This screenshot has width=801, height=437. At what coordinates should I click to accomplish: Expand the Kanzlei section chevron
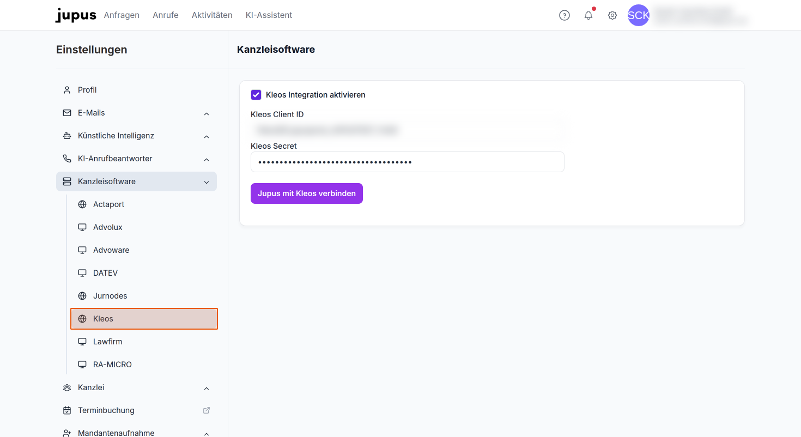(x=207, y=389)
